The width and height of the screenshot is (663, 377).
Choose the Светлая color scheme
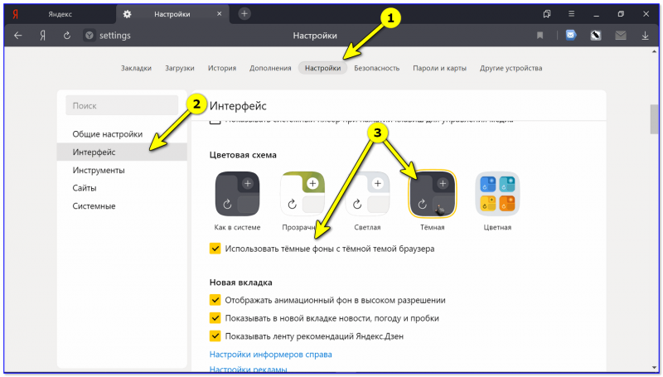click(367, 194)
